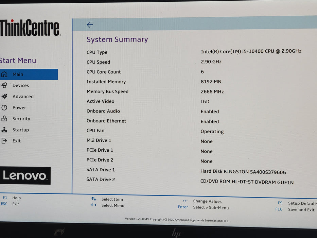This screenshot has width=317, height=238.
Task: Select the PCIe Drive 2 label
Action: [100, 160]
